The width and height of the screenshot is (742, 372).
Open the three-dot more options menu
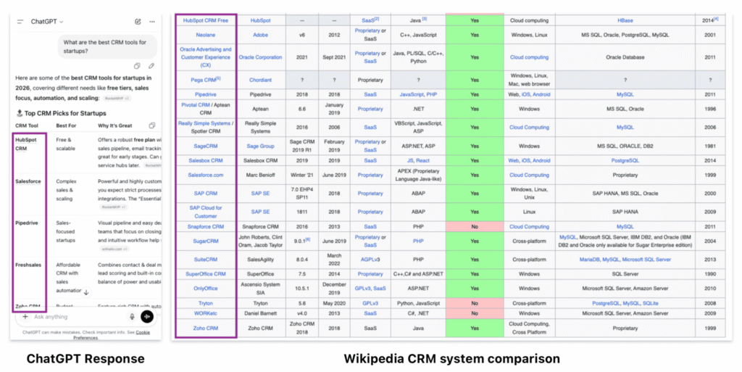click(152, 22)
